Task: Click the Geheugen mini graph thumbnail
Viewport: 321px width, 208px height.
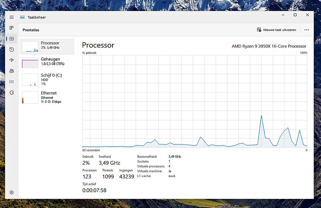Action: pyautogui.click(x=30, y=63)
